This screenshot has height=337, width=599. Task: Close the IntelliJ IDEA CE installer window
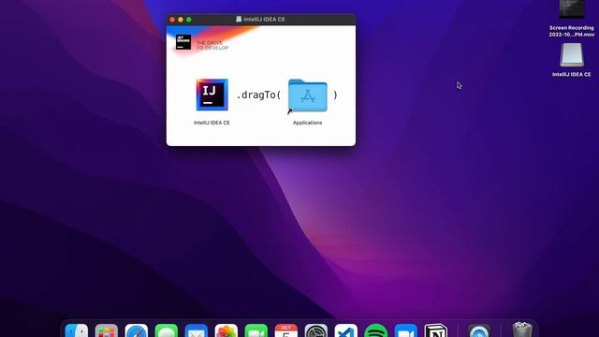coord(172,20)
